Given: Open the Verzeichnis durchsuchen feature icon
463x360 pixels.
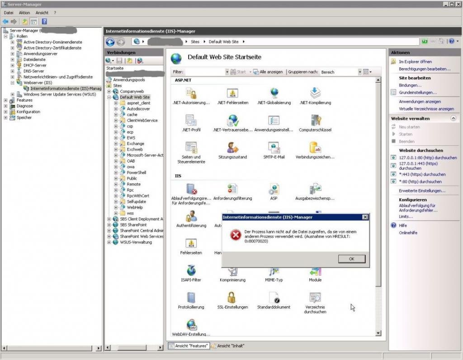Looking at the screenshot, I should click(315, 298).
